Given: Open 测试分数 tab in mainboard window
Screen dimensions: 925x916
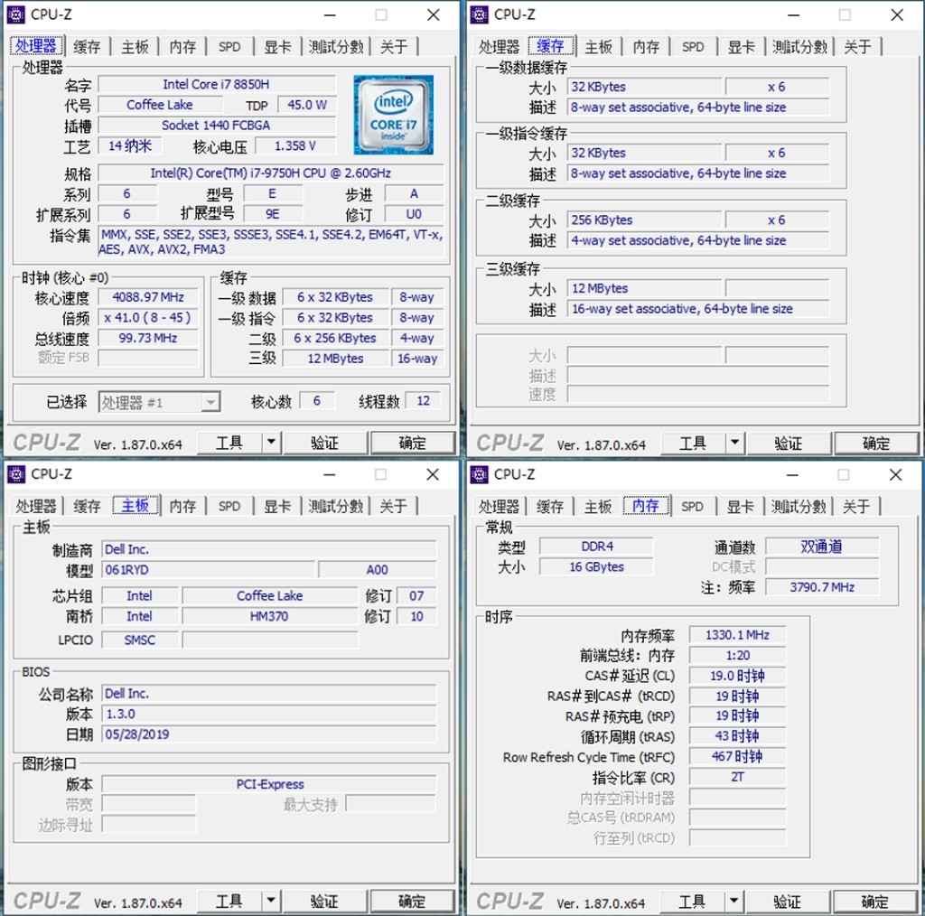Looking at the screenshot, I should pos(336,506).
